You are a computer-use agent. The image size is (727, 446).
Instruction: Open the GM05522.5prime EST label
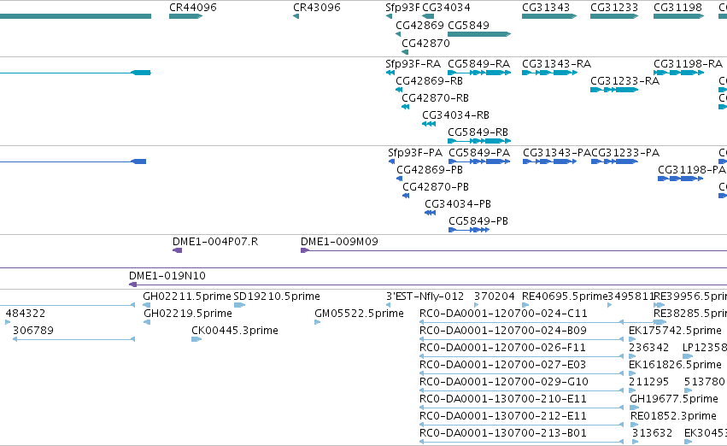pyautogui.click(x=359, y=314)
